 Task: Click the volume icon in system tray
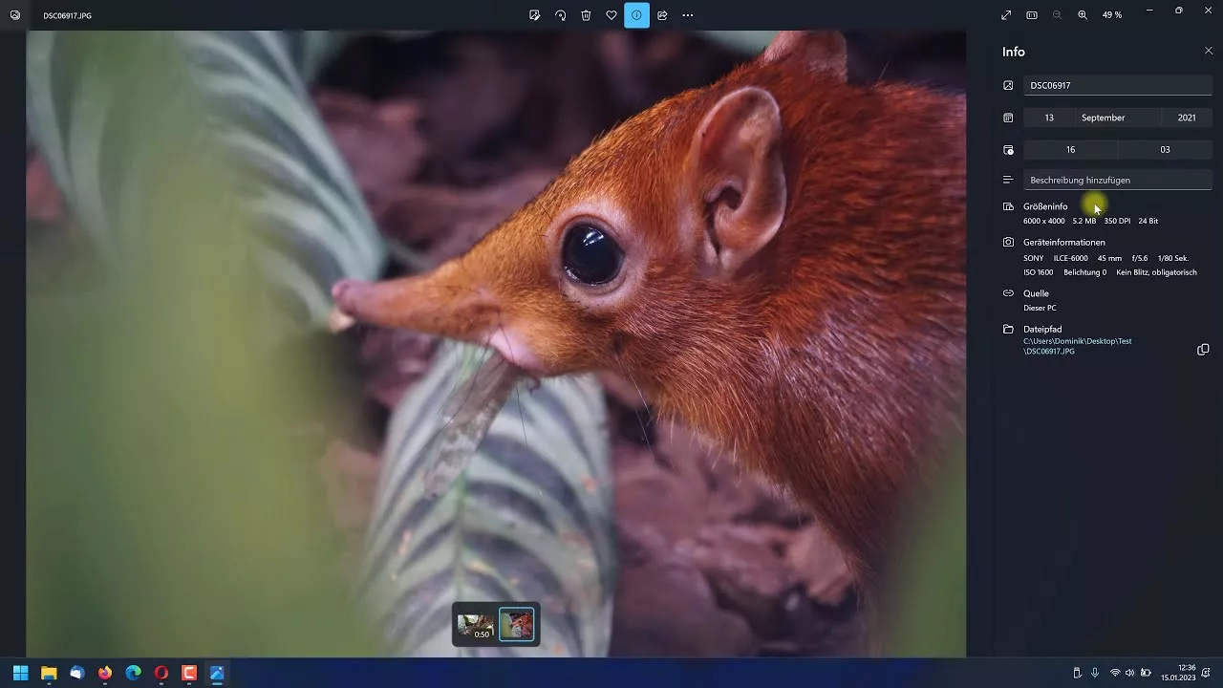1130,673
